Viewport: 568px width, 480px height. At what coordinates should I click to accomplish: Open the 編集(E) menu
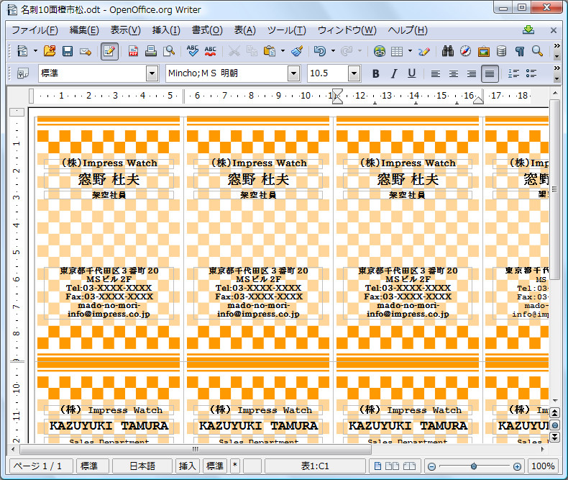84,30
